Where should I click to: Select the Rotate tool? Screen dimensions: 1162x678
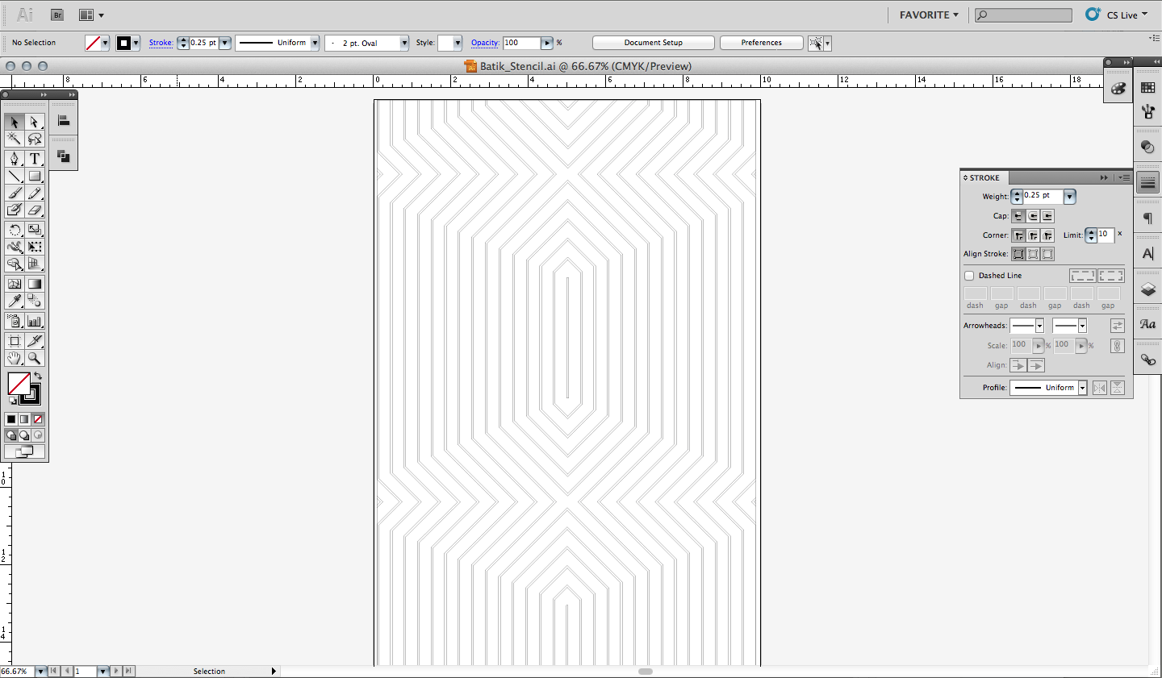[x=14, y=230]
